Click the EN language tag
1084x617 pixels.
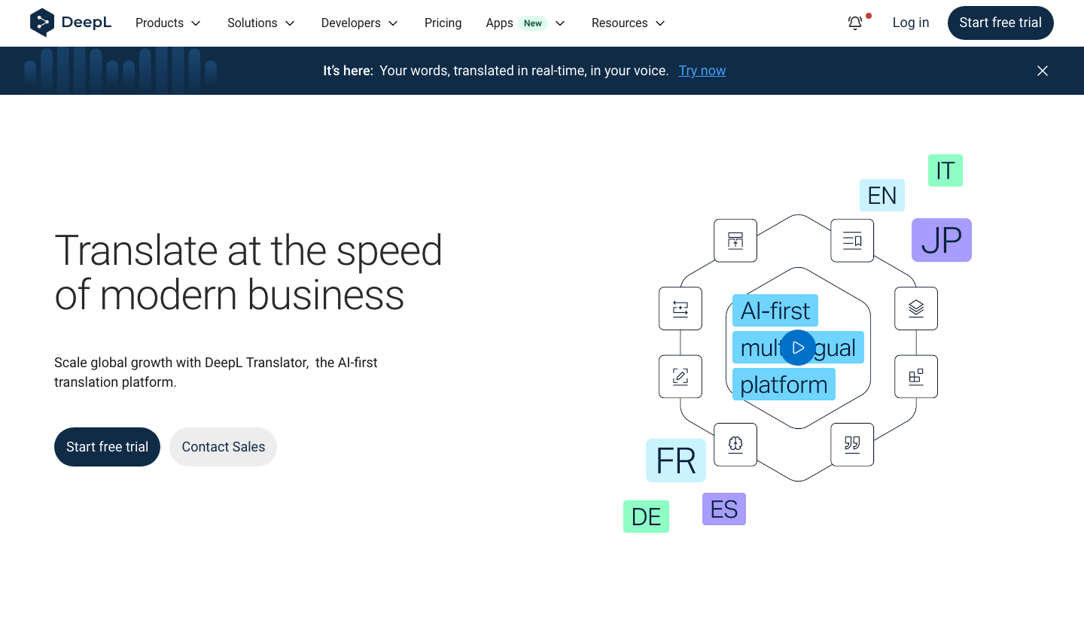882,196
